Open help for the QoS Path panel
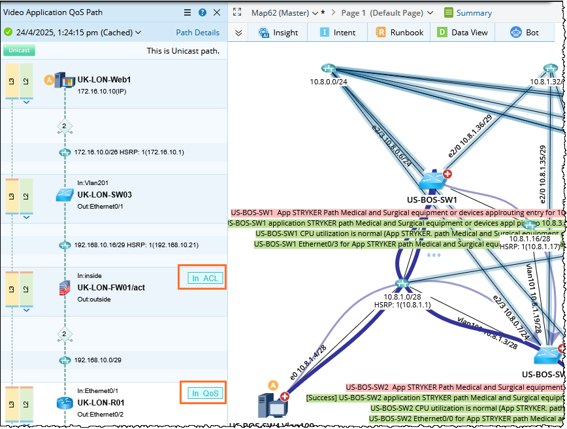The height and width of the screenshot is (429, 567). 202,12
